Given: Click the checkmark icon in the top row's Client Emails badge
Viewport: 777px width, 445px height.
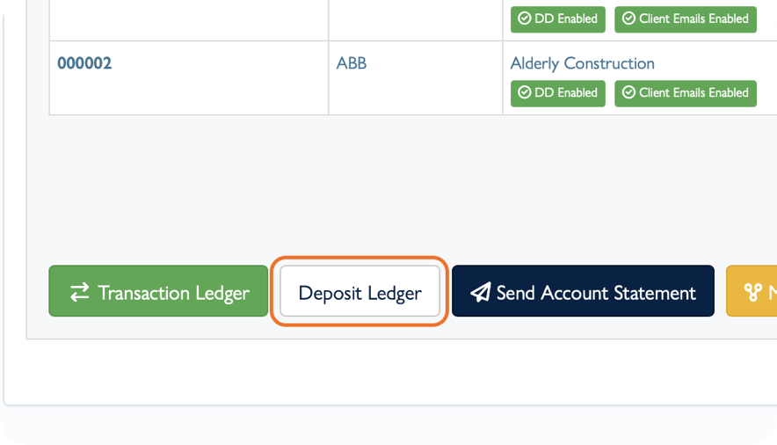Looking at the screenshot, I should pos(628,18).
